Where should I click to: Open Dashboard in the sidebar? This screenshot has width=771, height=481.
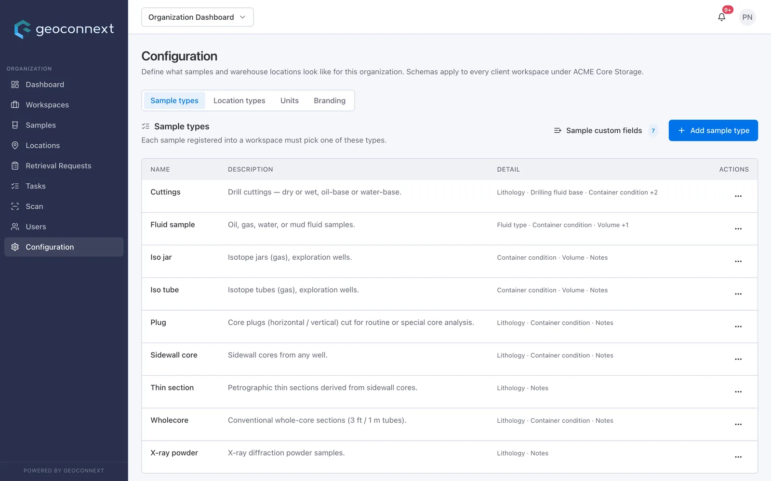click(64, 85)
